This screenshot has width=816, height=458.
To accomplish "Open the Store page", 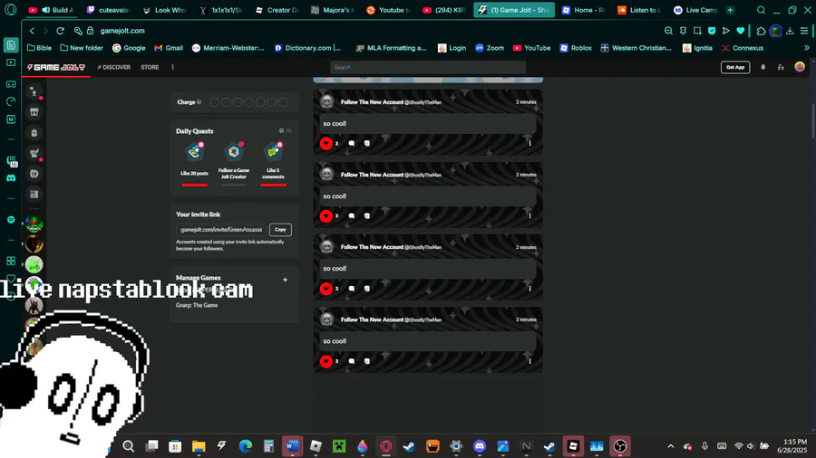I will coord(150,67).
